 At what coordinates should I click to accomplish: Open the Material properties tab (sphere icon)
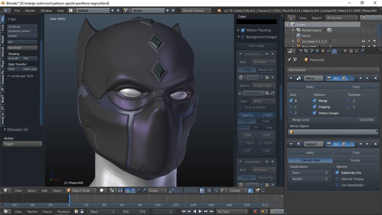[x=345, y=51]
